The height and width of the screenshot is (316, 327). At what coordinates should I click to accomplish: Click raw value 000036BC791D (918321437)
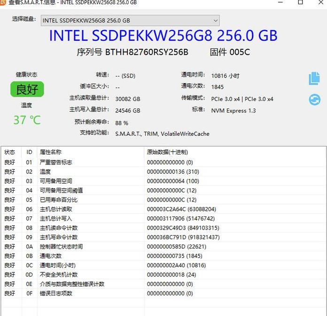183,237
